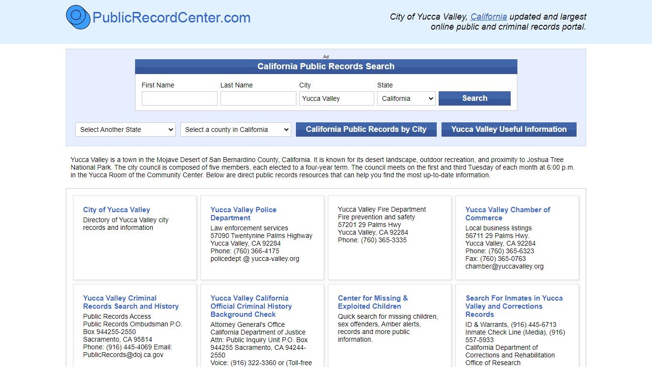Image resolution: width=652 pixels, height=367 pixels.
Task: Follow the California link in header tagline
Action: 489,17
